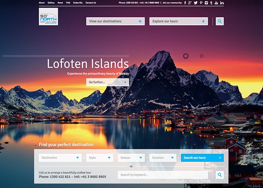Click the Go further button
The height and width of the screenshot is (188, 263).
[107, 82]
